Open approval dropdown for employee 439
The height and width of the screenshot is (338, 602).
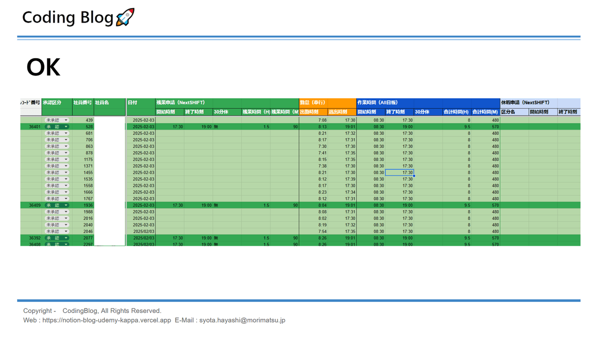click(x=66, y=120)
